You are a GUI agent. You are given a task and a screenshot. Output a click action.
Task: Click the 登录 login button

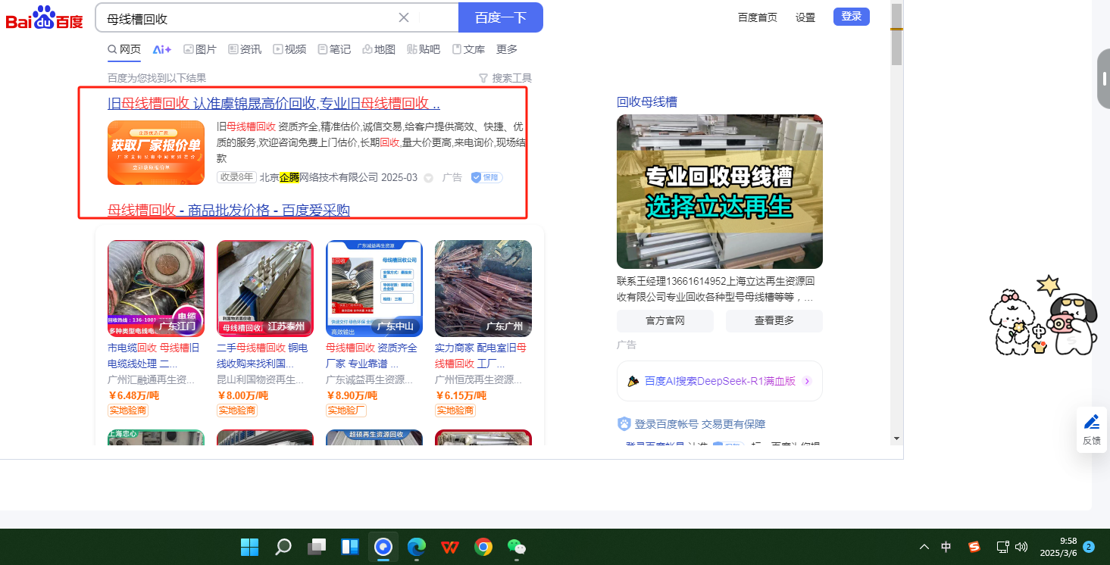point(852,17)
